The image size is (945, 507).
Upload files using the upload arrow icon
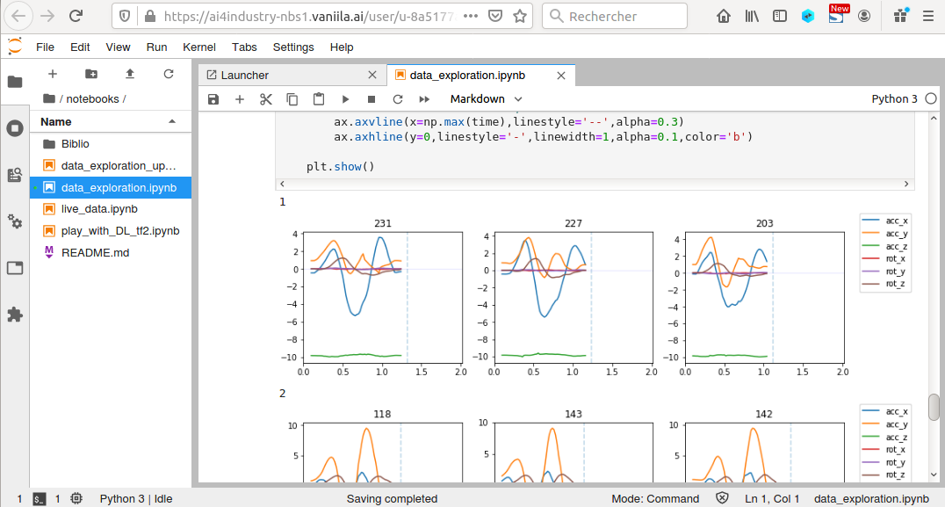130,74
